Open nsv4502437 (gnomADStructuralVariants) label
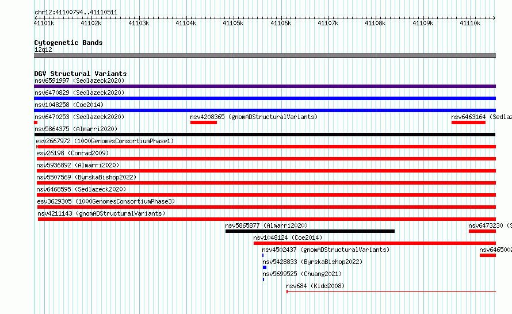The image size is (512, 314). pyautogui.click(x=326, y=250)
